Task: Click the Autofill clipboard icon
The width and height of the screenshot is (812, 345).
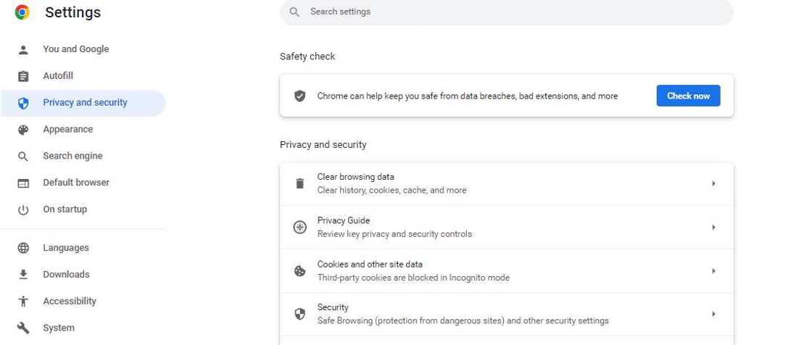Action: click(23, 76)
